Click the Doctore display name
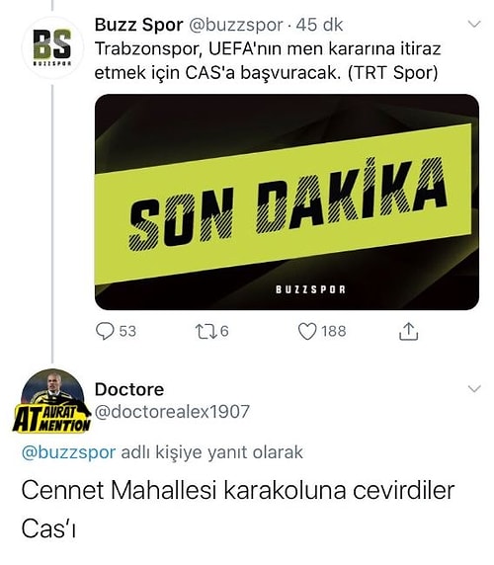Viewport: 494px width, 565px height. point(129,389)
